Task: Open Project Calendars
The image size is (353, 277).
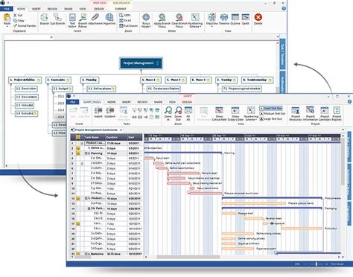Action: point(325,114)
